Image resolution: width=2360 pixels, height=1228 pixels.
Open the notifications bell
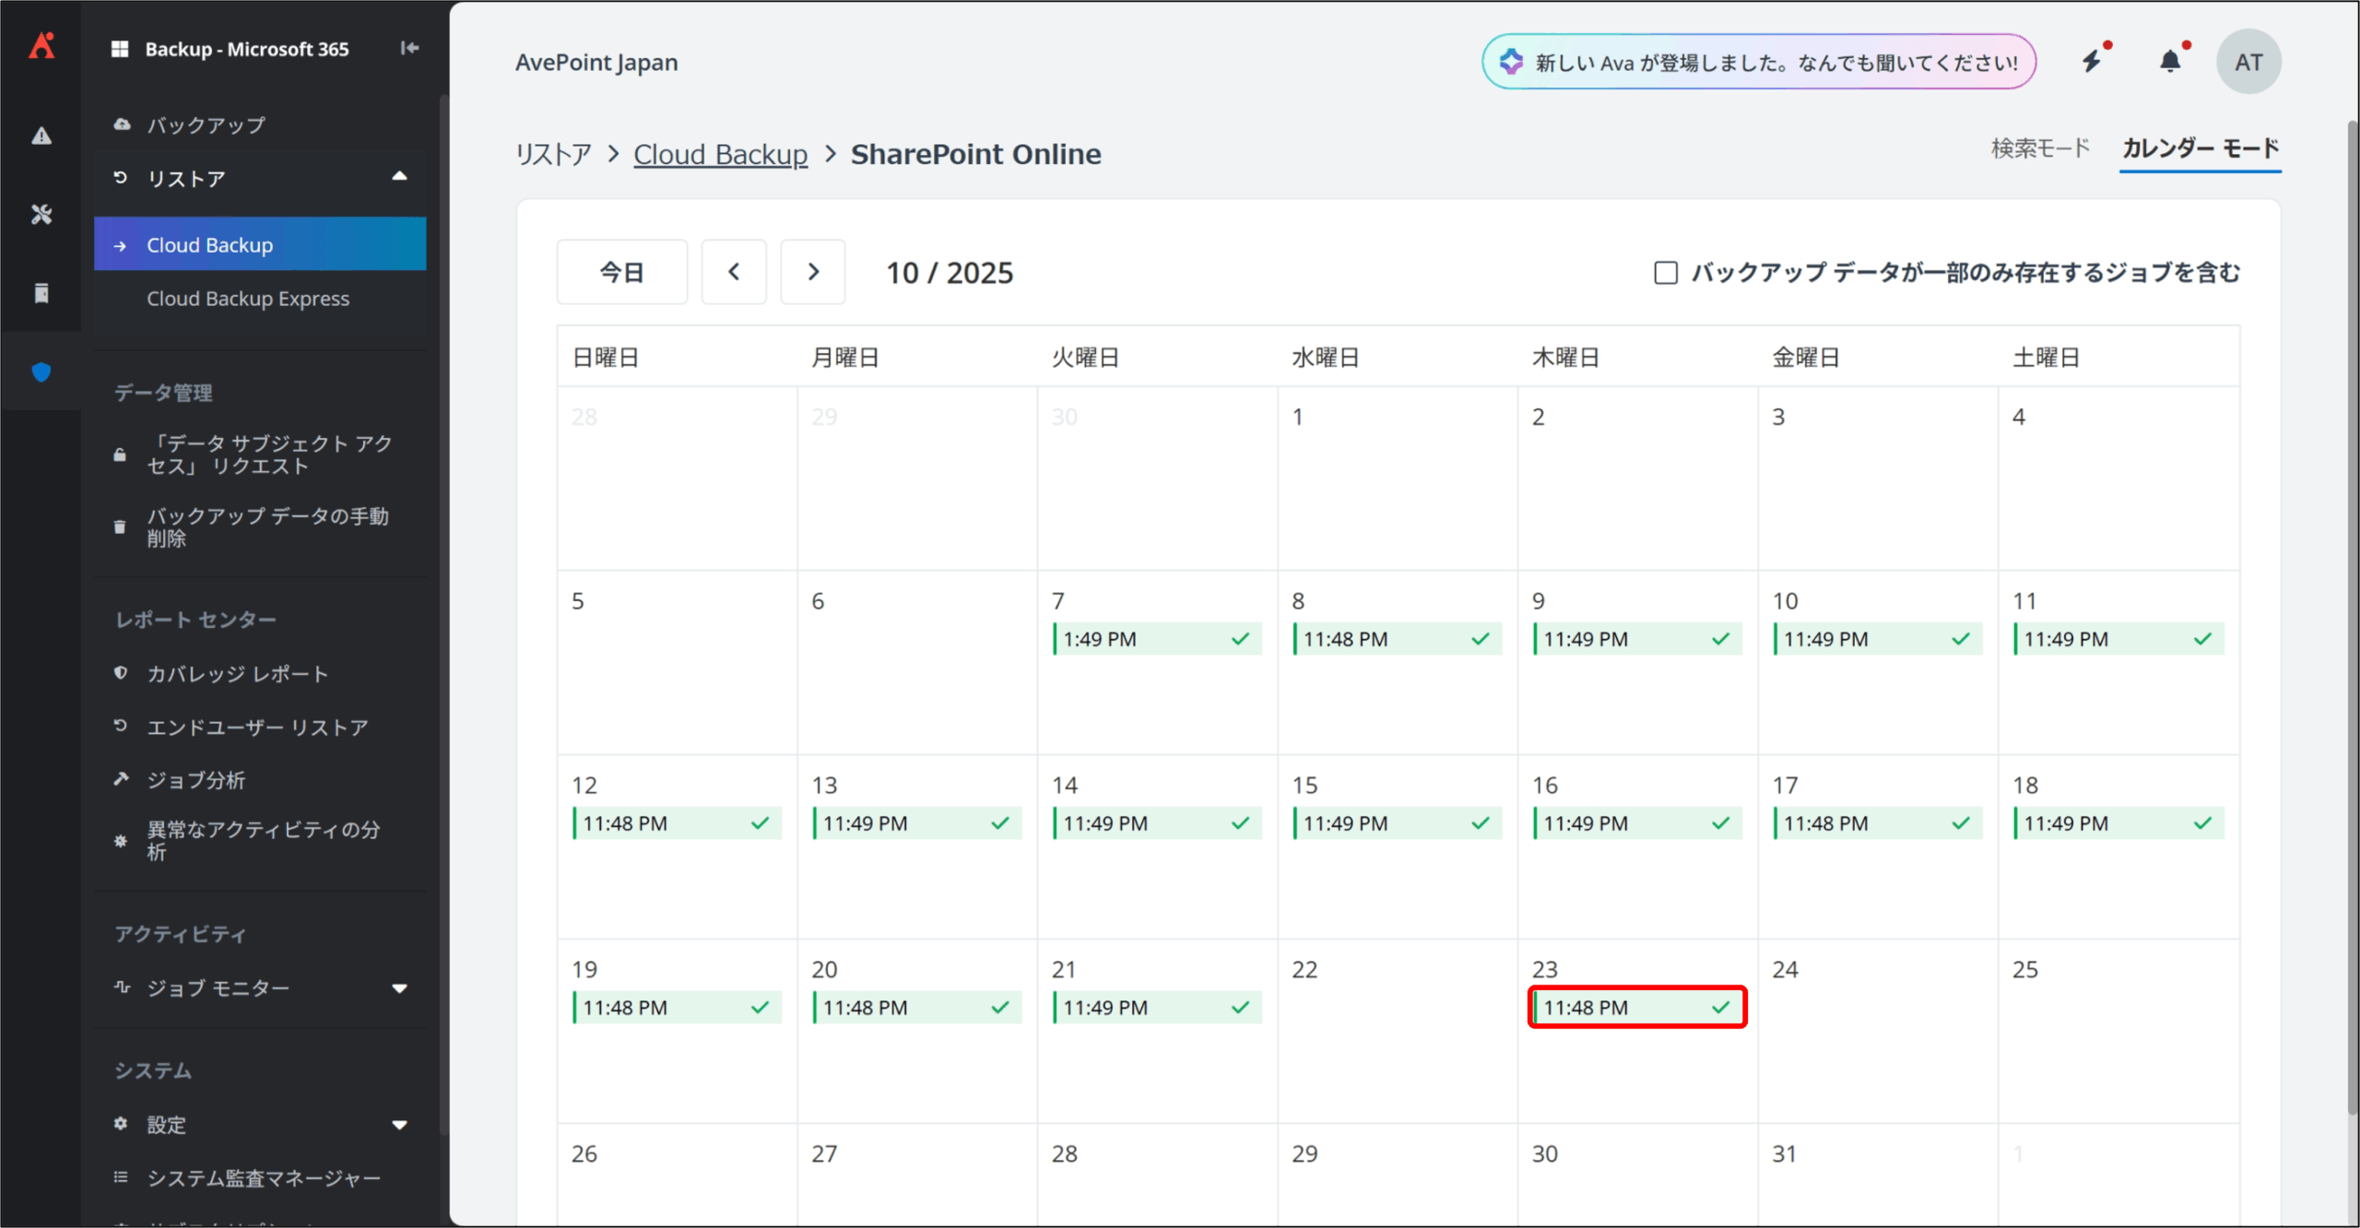pyautogui.click(x=2170, y=62)
